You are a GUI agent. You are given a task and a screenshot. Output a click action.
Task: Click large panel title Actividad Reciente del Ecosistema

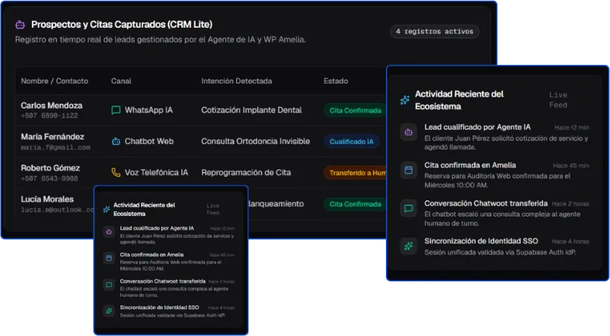[x=459, y=100]
